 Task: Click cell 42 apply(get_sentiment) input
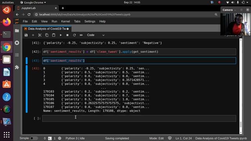click(x=139, y=52)
